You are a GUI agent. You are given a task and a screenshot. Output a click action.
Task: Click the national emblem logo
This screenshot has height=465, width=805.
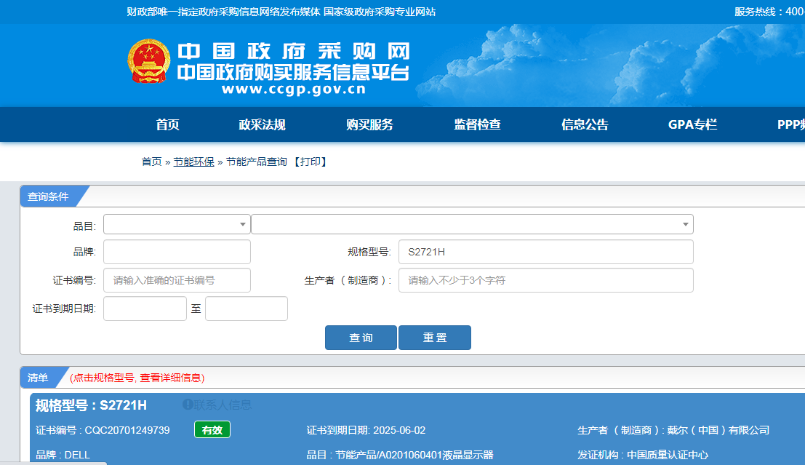point(149,61)
